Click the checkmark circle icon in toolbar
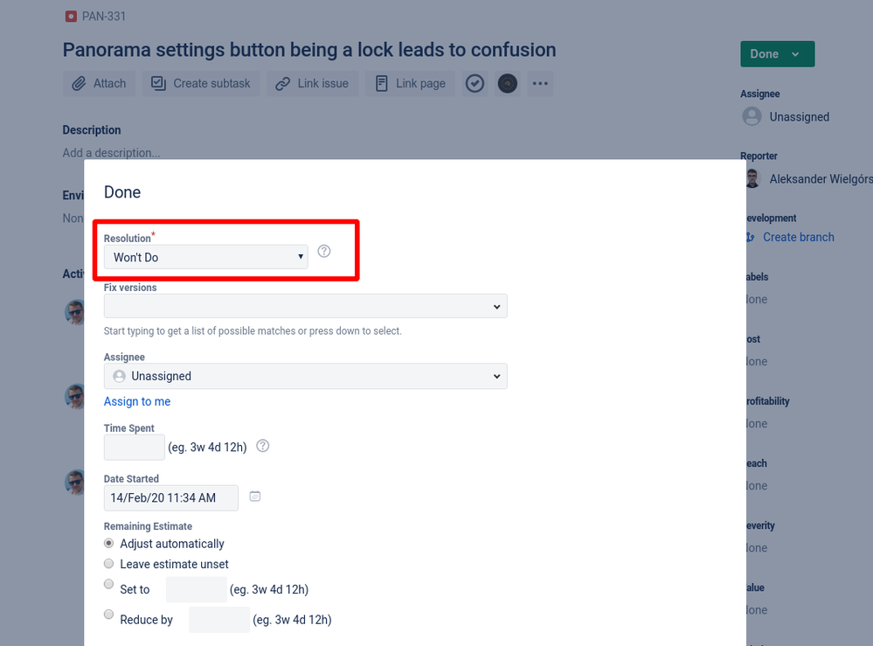873x646 pixels. click(x=475, y=84)
